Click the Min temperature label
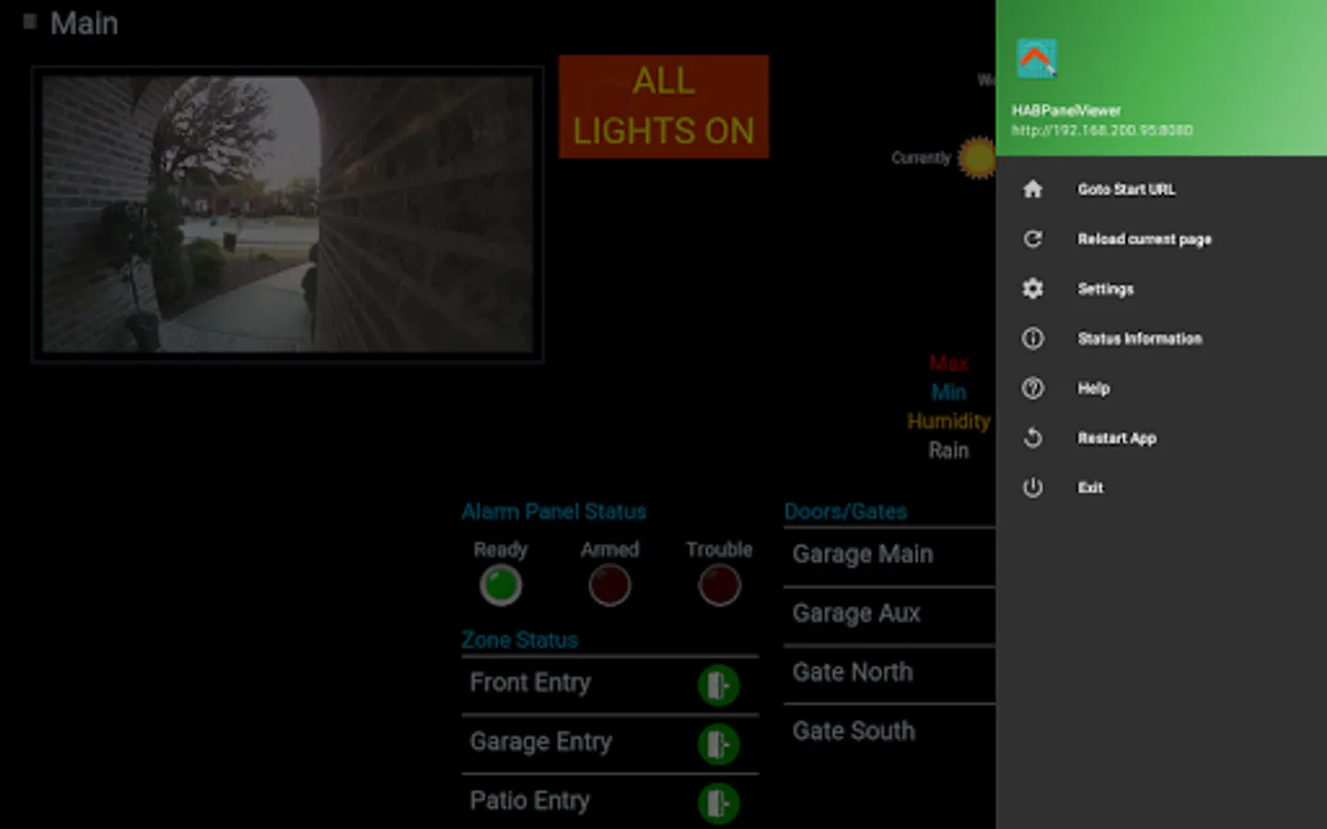Viewport: 1327px width, 829px height. 948,392
